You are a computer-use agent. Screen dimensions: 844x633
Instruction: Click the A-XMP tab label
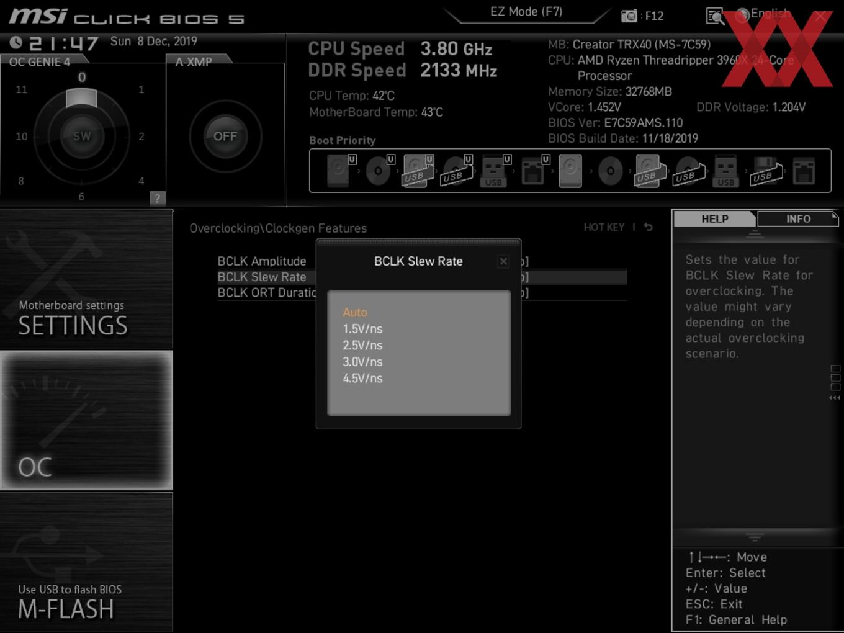tap(194, 61)
